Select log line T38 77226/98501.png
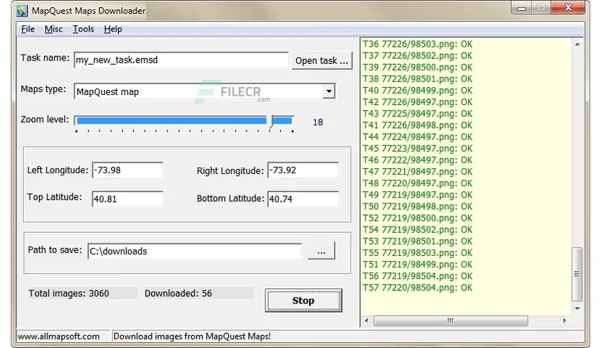 click(418, 79)
